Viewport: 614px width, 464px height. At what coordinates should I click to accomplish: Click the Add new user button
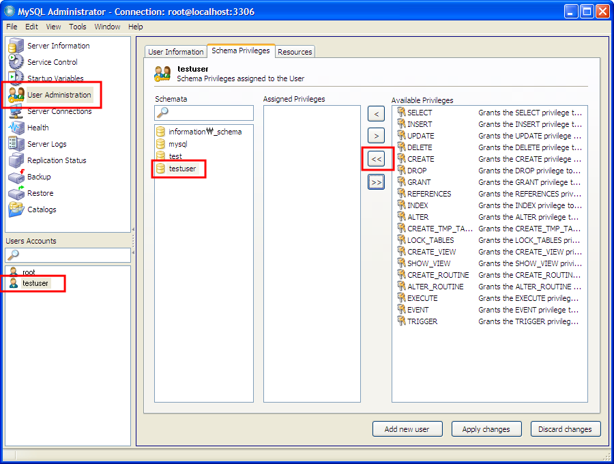tap(407, 429)
